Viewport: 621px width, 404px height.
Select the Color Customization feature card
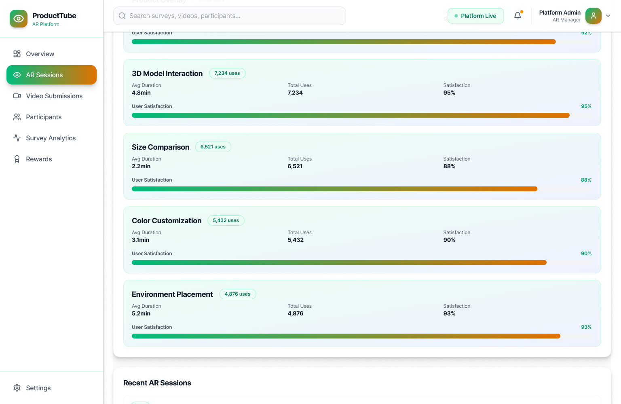(x=362, y=240)
